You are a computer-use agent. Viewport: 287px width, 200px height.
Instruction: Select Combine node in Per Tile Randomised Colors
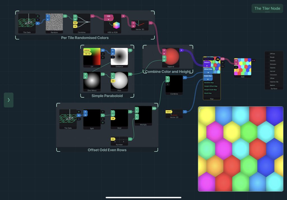(82, 23)
